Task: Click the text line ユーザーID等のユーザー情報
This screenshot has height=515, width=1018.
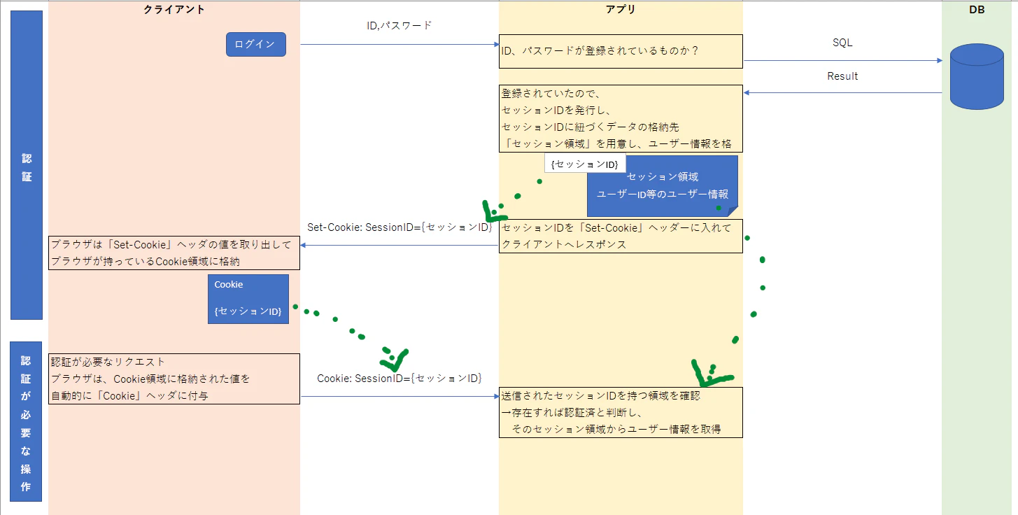Action: (x=662, y=194)
